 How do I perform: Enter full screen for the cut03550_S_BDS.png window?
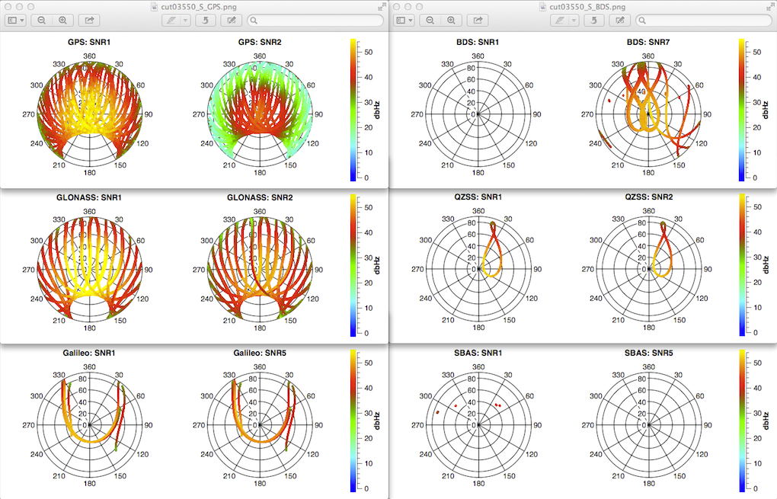pos(770,6)
